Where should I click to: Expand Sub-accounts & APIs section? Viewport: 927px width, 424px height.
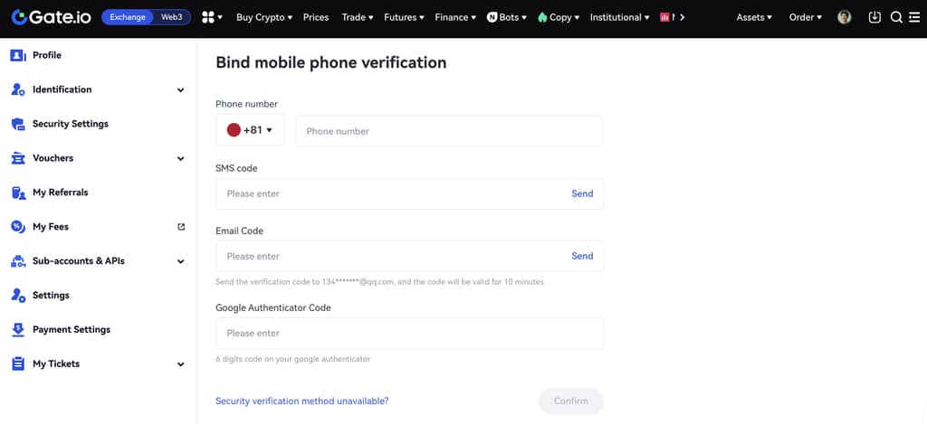pyautogui.click(x=180, y=261)
